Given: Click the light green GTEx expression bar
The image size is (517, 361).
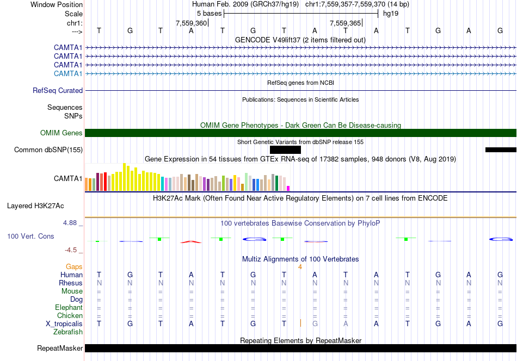Looking at the screenshot, I should [246, 182].
